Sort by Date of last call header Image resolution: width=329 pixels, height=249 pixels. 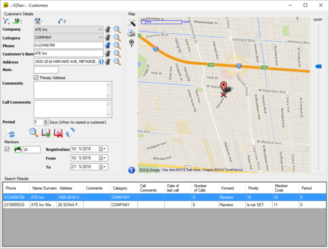coord(178,188)
